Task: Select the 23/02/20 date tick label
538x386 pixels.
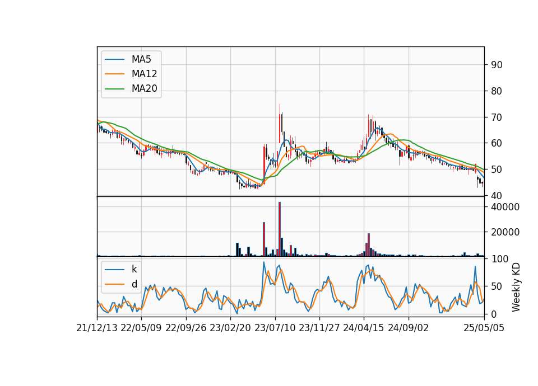Action: click(230, 328)
